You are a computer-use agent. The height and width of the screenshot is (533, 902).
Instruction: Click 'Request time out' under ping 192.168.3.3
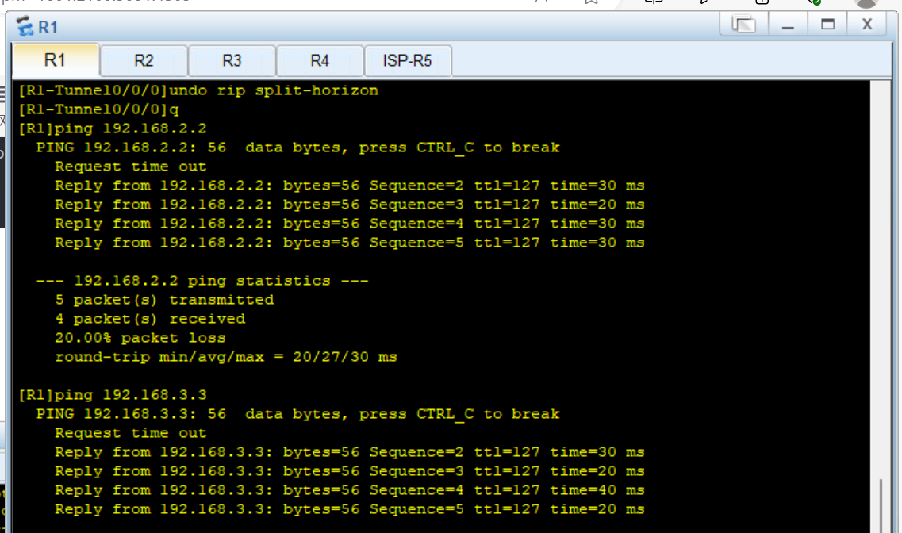[131, 433]
